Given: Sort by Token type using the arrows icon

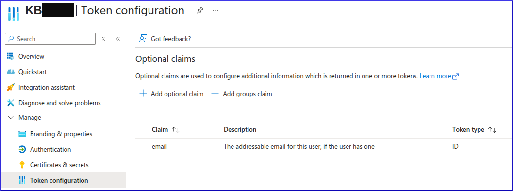Looking at the screenshot, I should coord(492,130).
